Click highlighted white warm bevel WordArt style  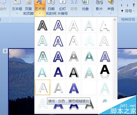tap(42, 87)
